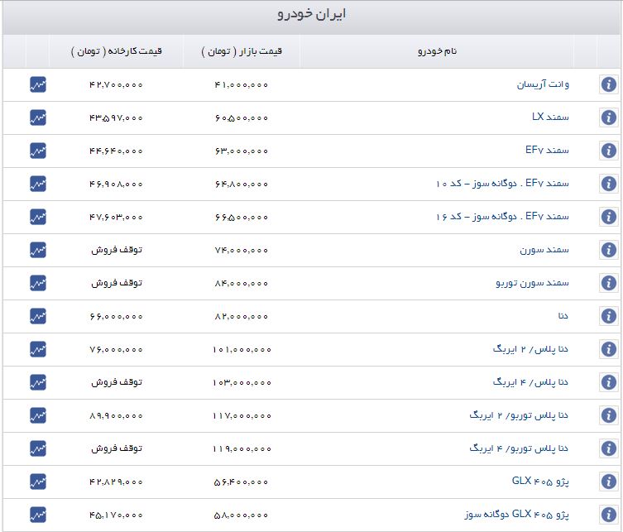This screenshot has width=623, height=532.
Task: Show price chart for پژو 405 GLX دوگانه سوز
Action: (38, 515)
